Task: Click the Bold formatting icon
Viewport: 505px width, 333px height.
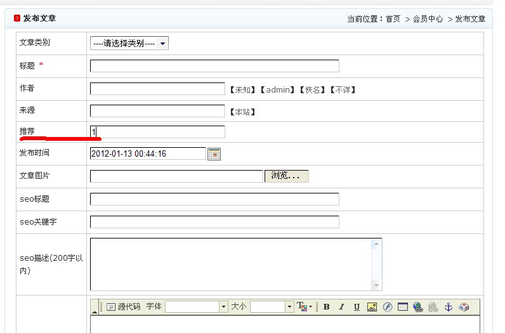Action: (326, 307)
